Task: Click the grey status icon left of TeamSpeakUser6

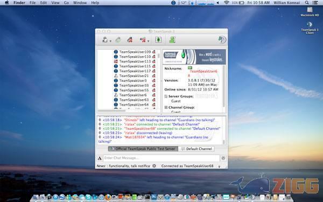Action: tap(116, 95)
